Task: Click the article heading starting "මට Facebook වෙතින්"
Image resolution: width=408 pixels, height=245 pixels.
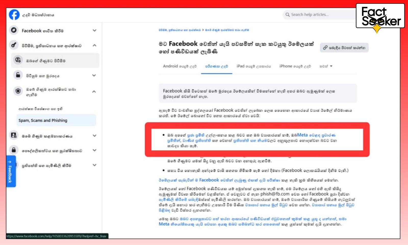Action: tap(236, 47)
